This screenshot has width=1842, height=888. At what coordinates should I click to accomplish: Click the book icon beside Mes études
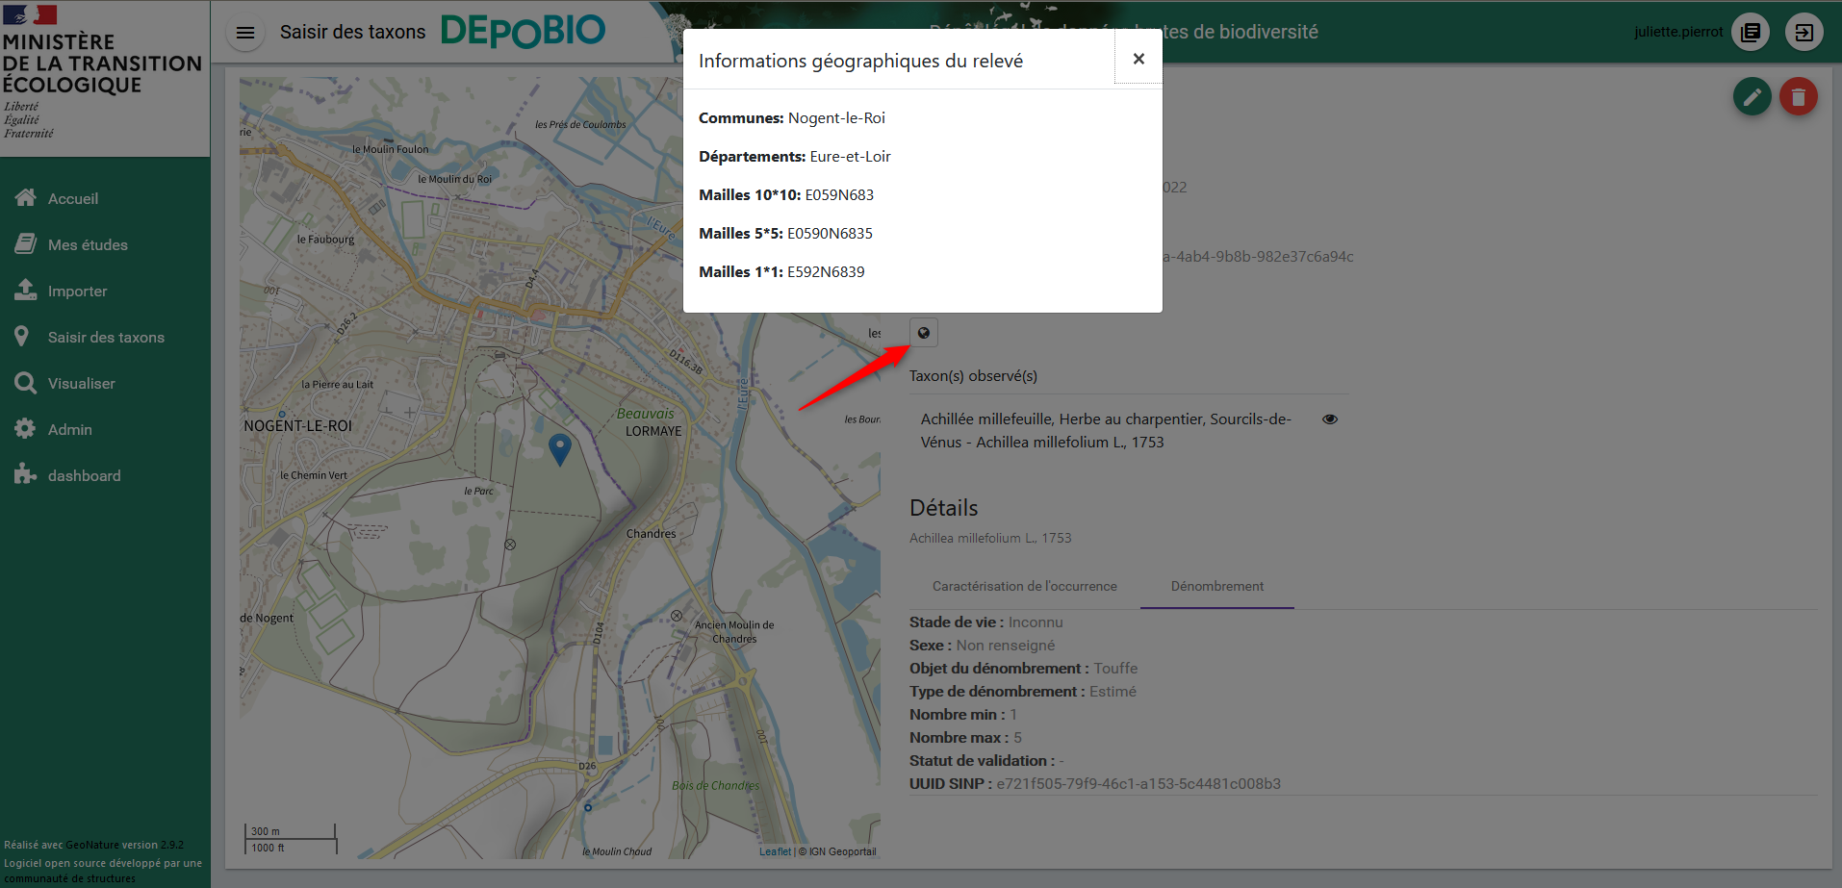(26, 243)
